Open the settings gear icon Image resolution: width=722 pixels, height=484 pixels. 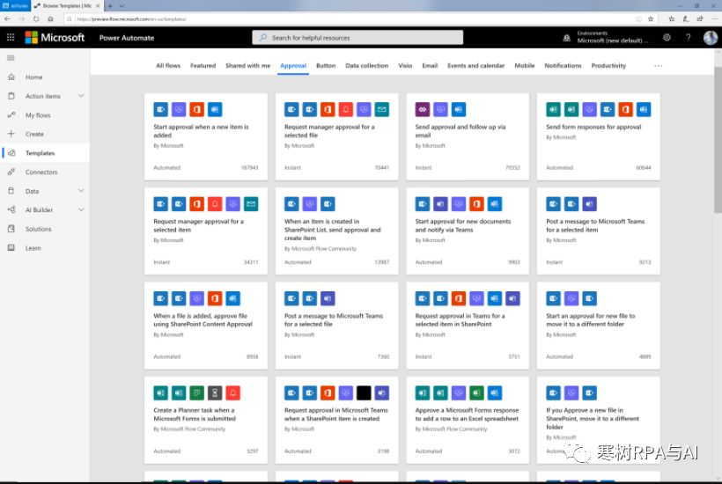(667, 37)
